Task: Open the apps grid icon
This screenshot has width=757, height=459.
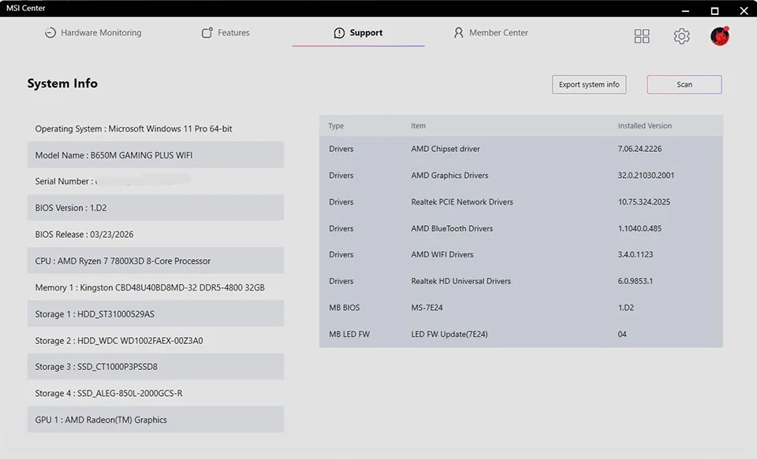Action: 642,36
